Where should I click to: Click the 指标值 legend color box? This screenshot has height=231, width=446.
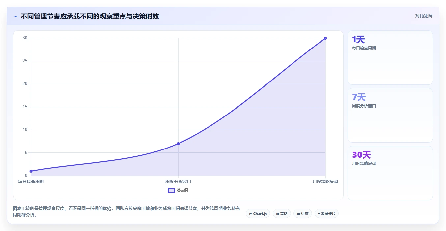[171, 190]
